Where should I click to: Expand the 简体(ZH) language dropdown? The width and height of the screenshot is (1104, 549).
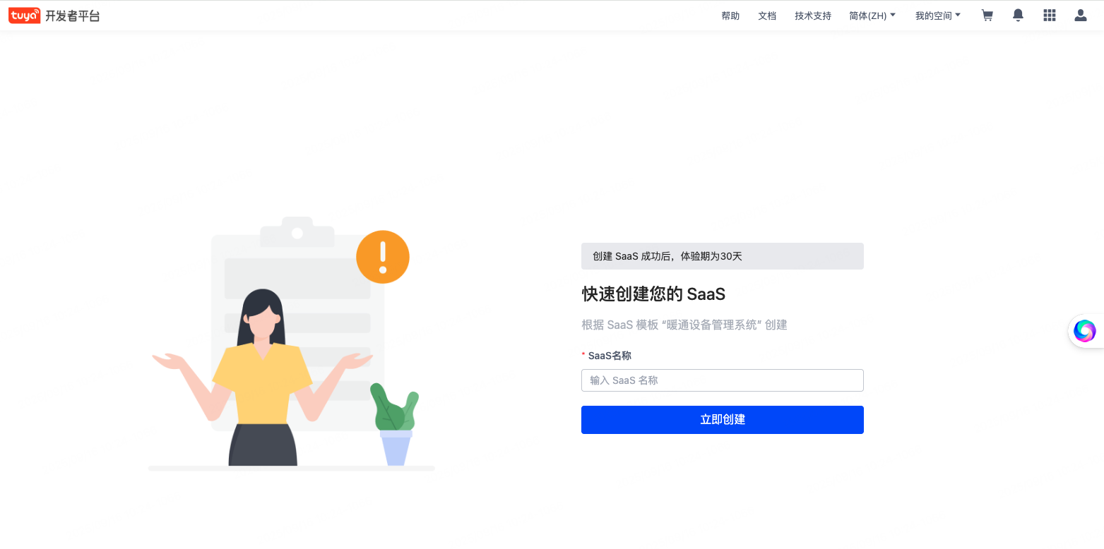pos(872,16)
